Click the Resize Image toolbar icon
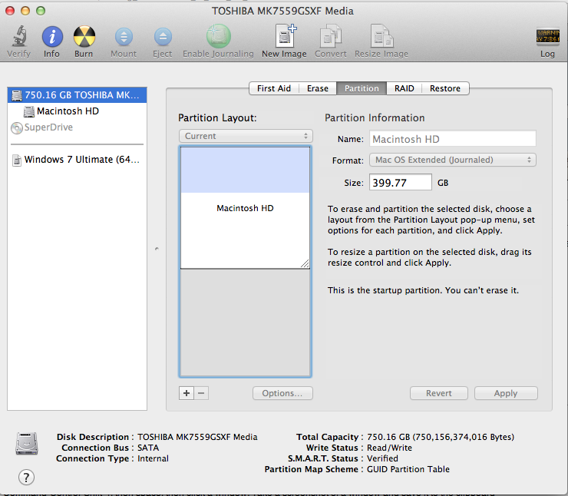 [381, 36]
